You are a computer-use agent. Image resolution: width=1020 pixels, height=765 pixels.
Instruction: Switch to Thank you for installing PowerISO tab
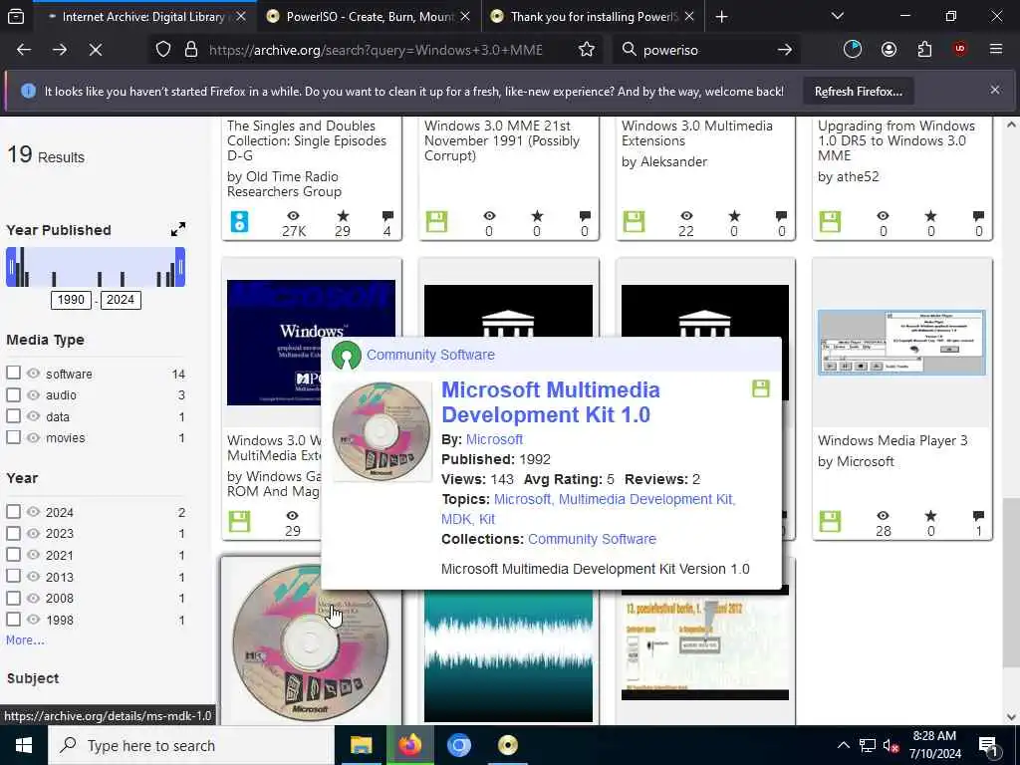pyautogui.click(x=594, y=17)
